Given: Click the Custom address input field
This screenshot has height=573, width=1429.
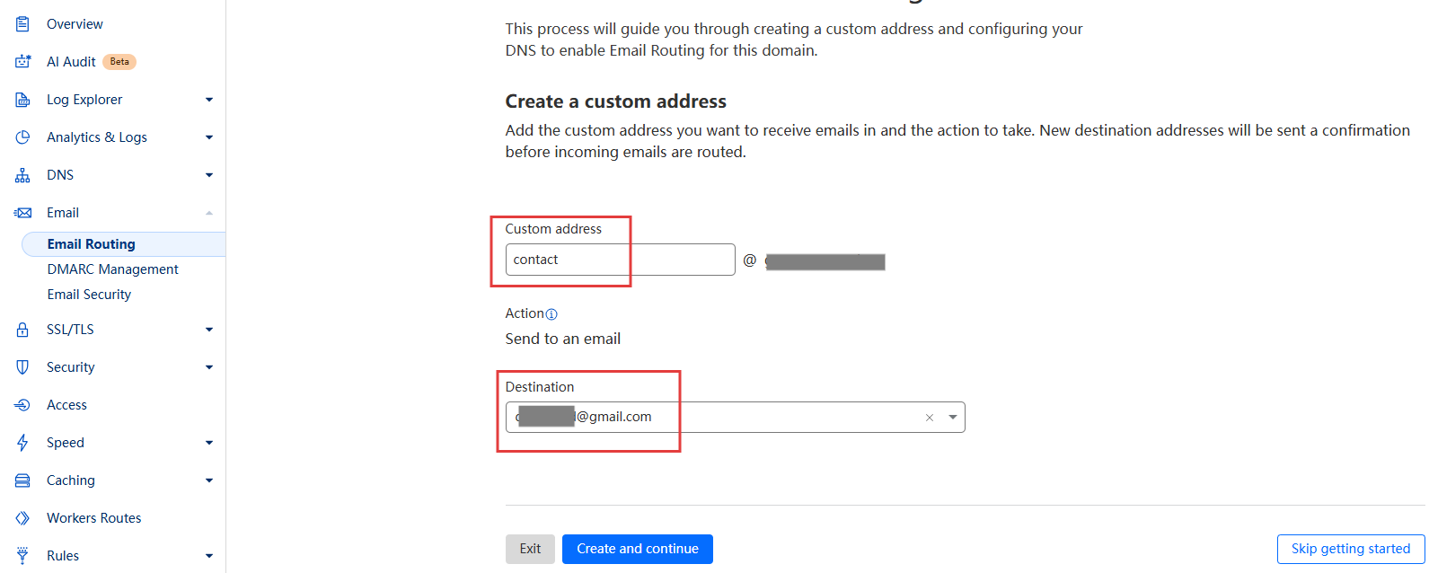Looking at the screenshot, I should 620,260.
